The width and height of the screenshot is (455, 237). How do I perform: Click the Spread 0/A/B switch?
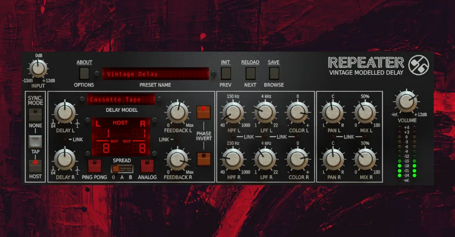(122, 169)
